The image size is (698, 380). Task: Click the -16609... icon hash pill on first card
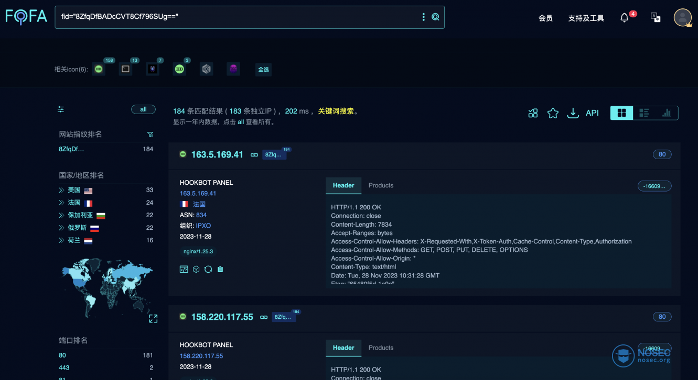654,186
